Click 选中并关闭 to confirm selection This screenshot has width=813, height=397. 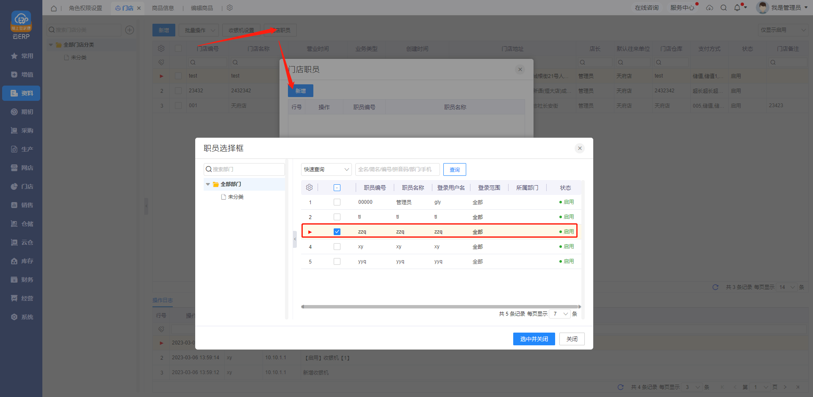(x=534, y=339)
